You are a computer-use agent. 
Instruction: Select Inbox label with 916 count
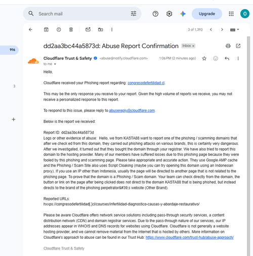[9, 50]
